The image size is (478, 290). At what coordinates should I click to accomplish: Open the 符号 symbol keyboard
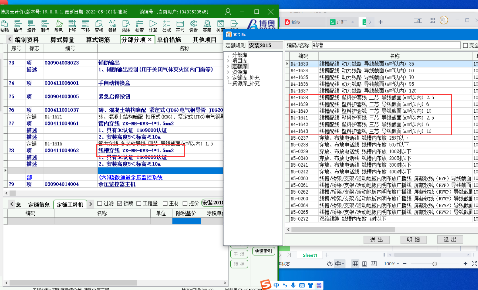pyautogui.click(x=180, y=26)
